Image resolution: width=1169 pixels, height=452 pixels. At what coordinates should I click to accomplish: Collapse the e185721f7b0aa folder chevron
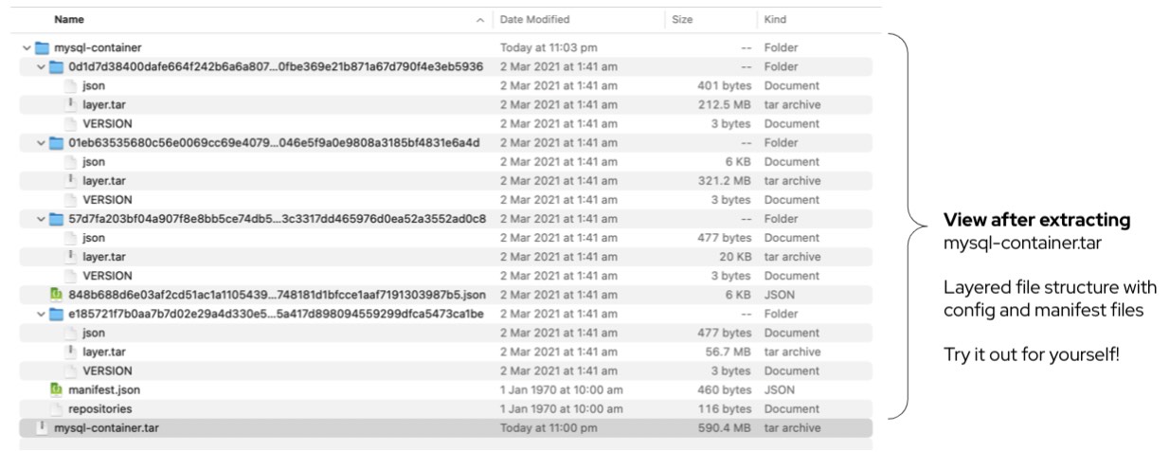(x=40, y=314)
